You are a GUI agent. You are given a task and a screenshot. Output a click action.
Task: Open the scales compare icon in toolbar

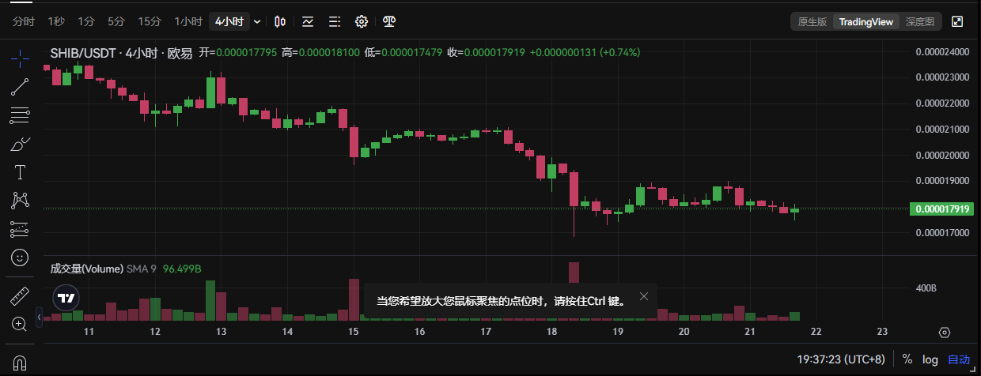tap(389, 21)
